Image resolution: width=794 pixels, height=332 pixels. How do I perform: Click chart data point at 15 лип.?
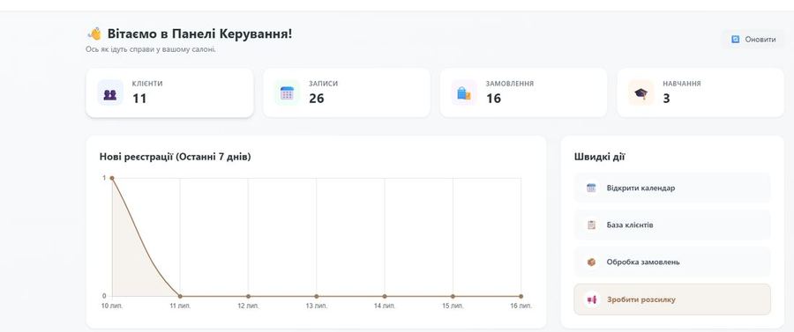coord(453,296)
